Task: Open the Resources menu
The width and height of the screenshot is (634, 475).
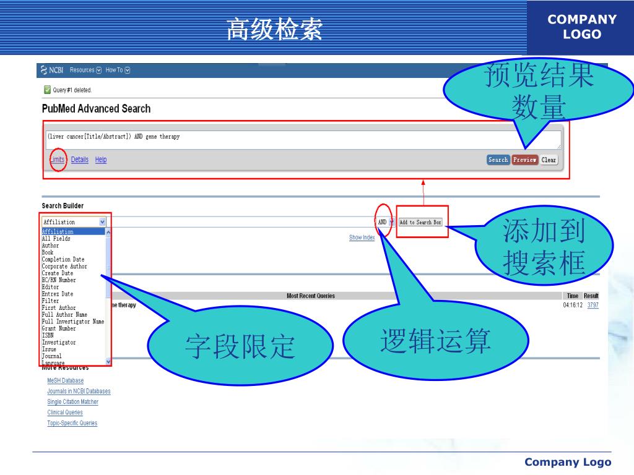Action: click(x=85, y=71)
